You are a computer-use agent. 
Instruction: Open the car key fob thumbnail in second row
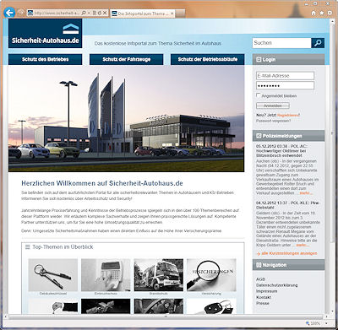(211, 306)
